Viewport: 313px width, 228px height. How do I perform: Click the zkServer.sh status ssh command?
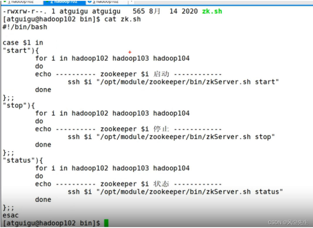[x=175, y=192]
